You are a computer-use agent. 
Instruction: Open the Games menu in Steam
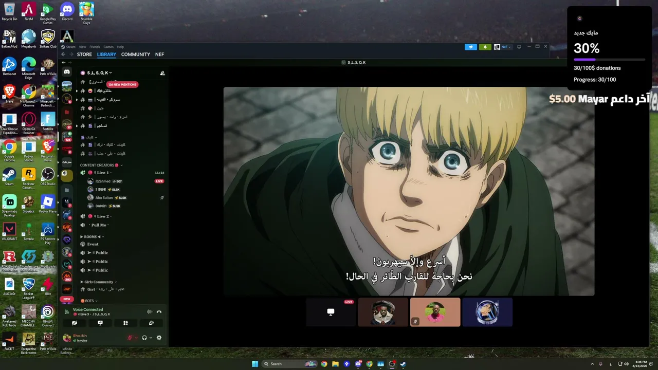(108, 47)
